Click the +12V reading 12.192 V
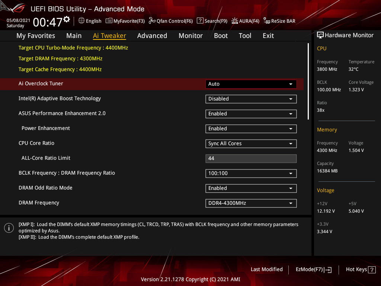 tap(326, 211)
